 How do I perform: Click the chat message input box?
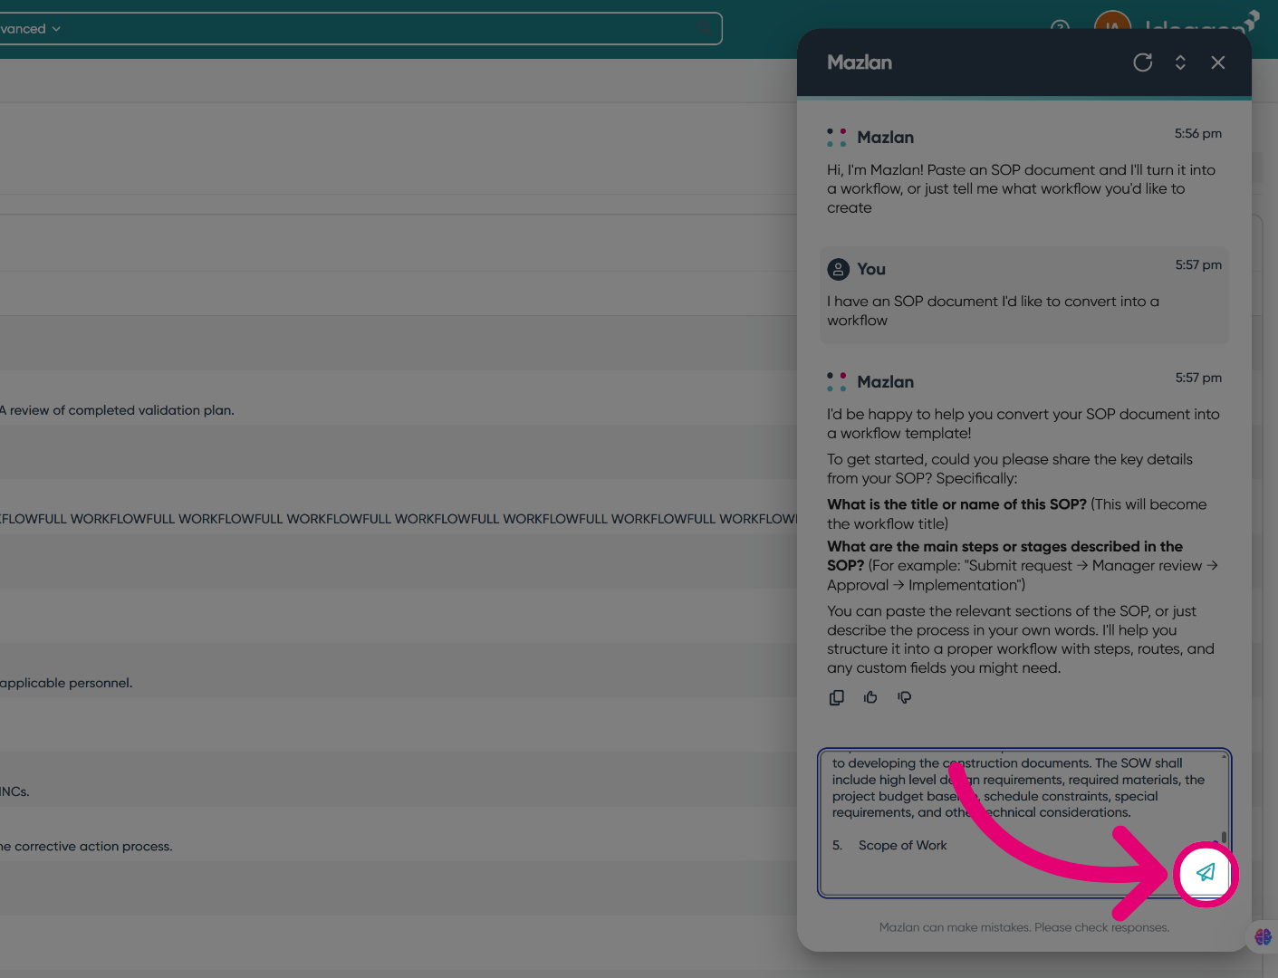[x=1023, y=823]
